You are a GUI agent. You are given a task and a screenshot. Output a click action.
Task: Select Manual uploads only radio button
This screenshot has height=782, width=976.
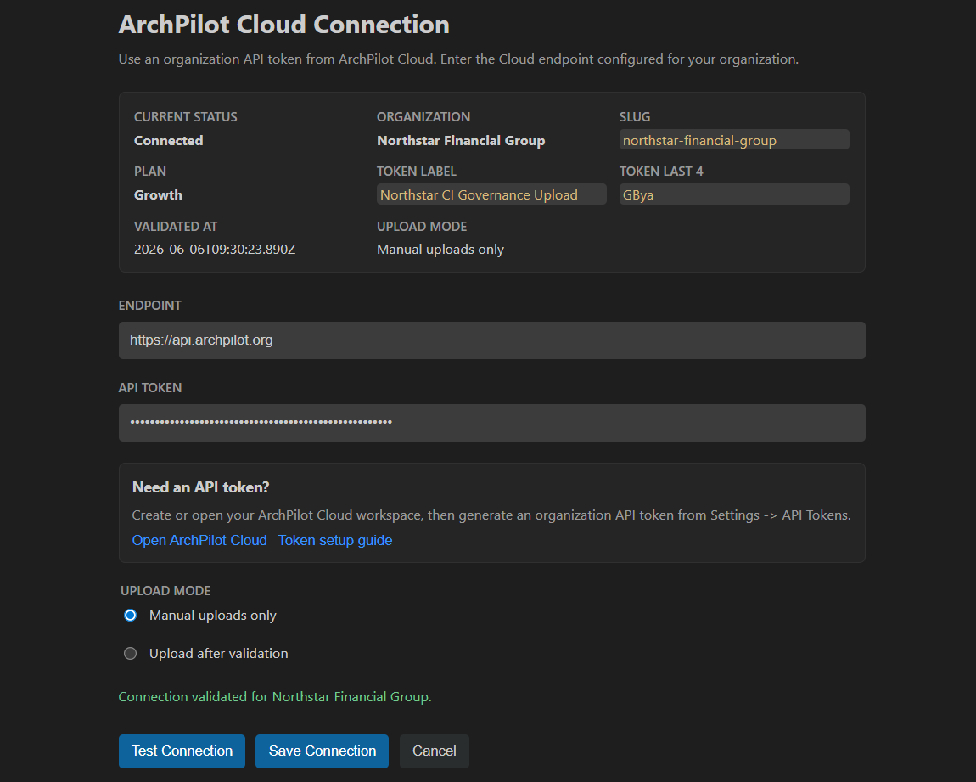[130, 615]
